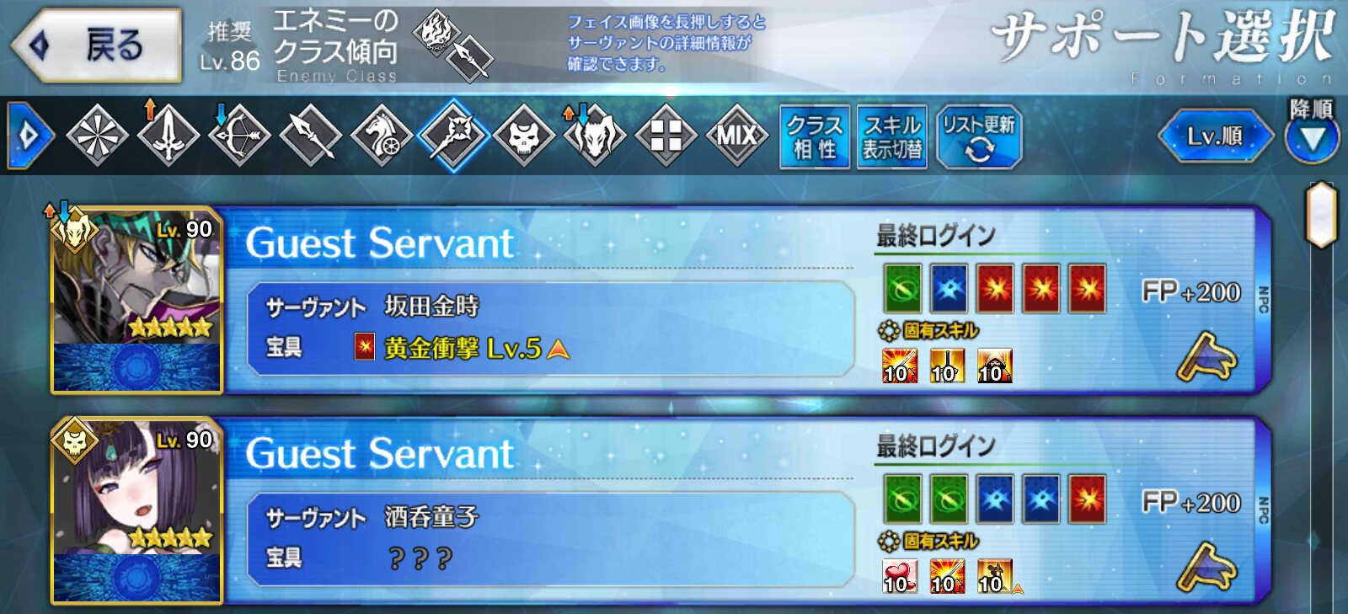Filter supports by Archer class
Screen dimensions: 1348x614
(x=238, y=135)
